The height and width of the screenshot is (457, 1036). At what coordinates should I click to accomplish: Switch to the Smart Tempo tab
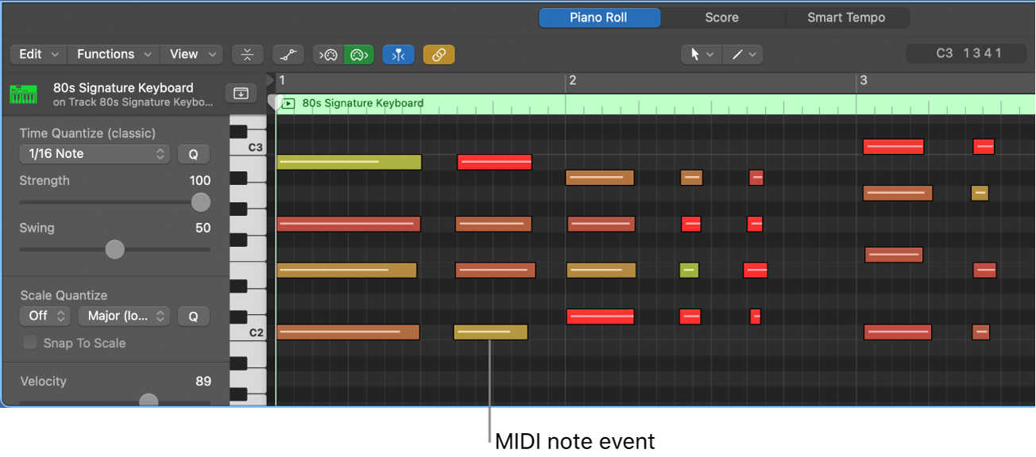coord(845,17)
